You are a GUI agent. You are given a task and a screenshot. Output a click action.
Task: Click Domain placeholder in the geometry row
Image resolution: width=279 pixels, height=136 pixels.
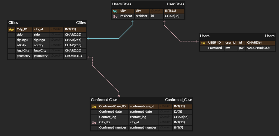57,56
